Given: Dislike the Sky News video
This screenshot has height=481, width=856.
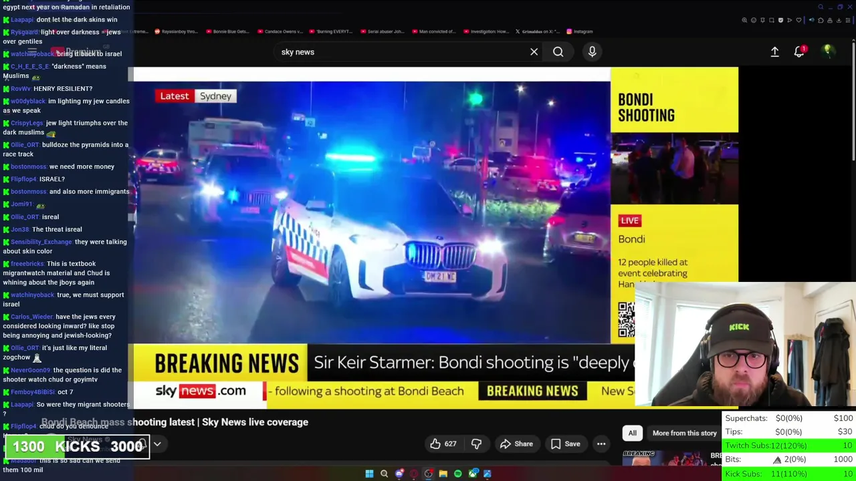Looking at the screenshot, I should (x=476, y=444).
